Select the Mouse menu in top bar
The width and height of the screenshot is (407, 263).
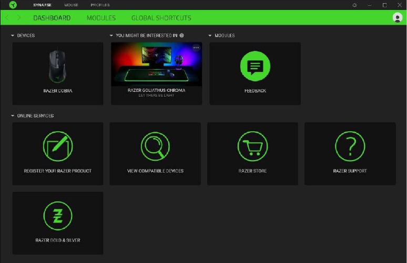[x=71, y=5]
